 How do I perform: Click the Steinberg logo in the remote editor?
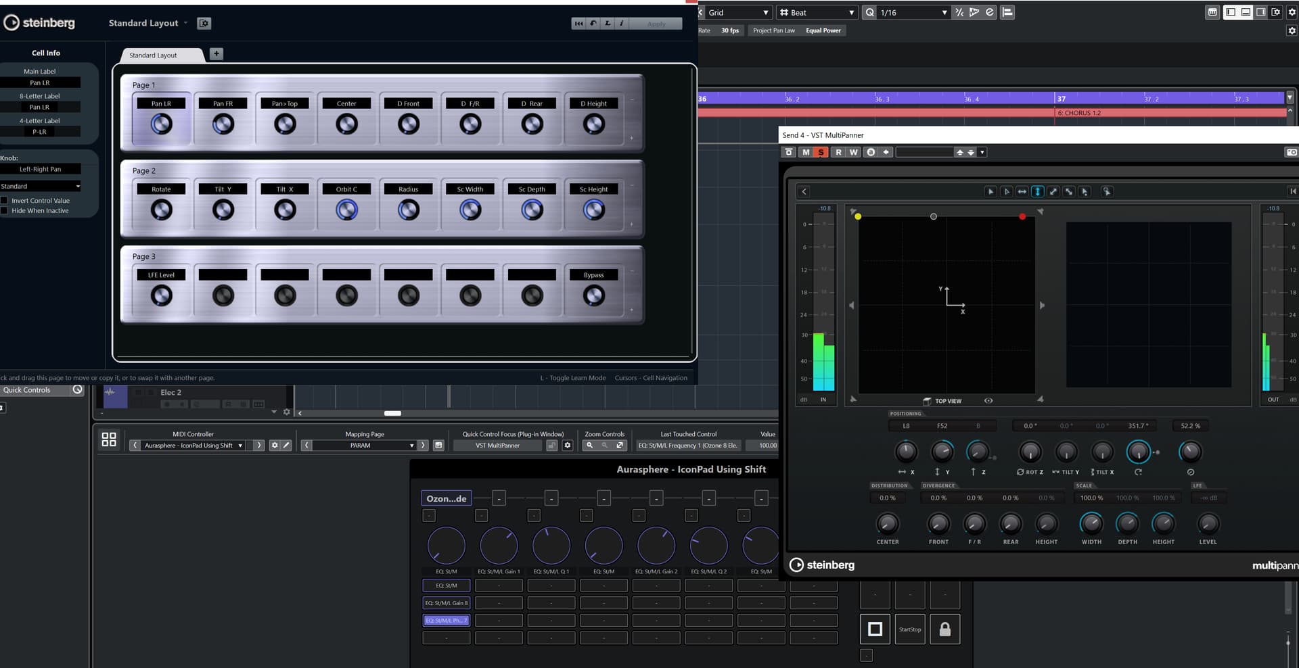pyautogui.click(x=39, y=23)
